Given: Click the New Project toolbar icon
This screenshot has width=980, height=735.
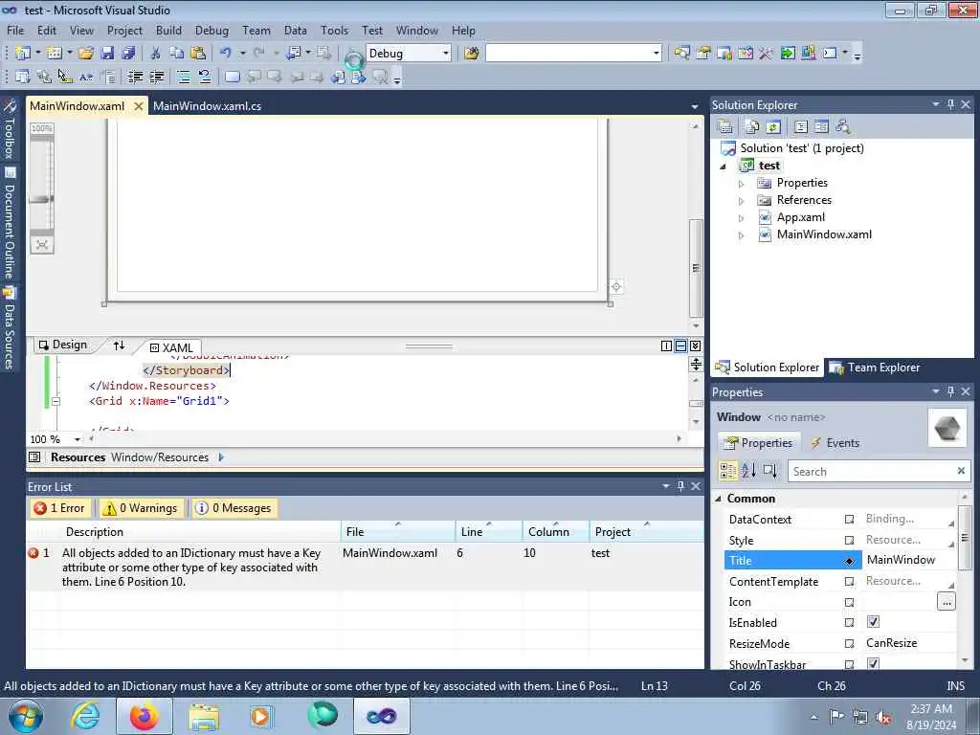Looking at the screenshot, I should click(22, 54).
